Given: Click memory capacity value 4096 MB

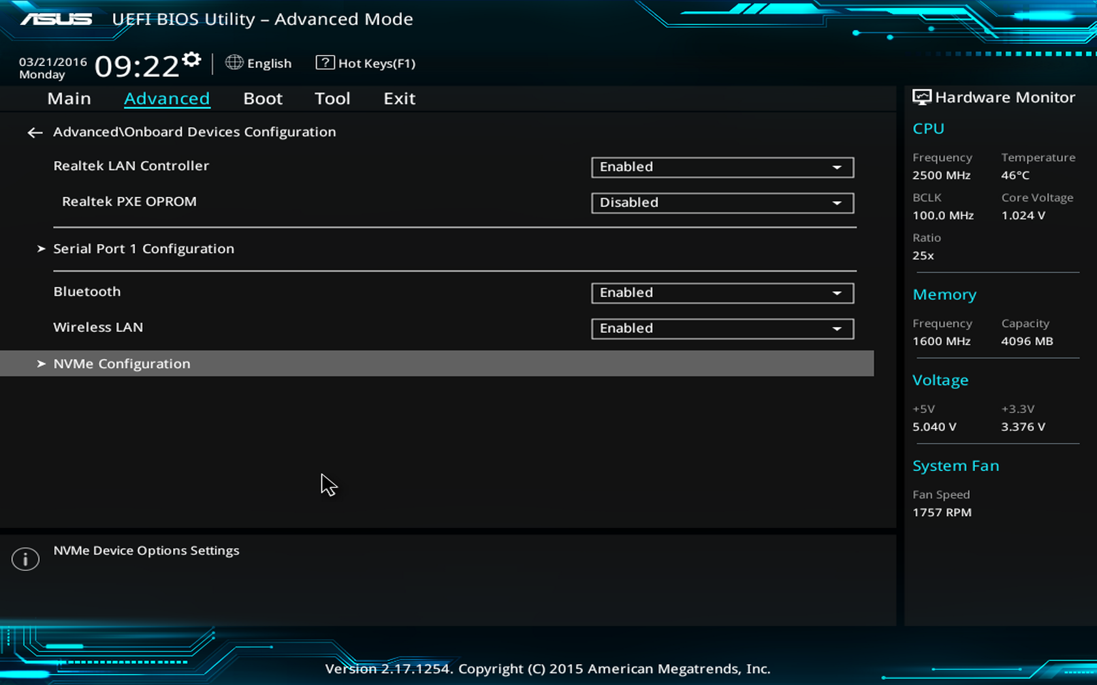Looking at the screenshot, I should [x=1027, y=341].
